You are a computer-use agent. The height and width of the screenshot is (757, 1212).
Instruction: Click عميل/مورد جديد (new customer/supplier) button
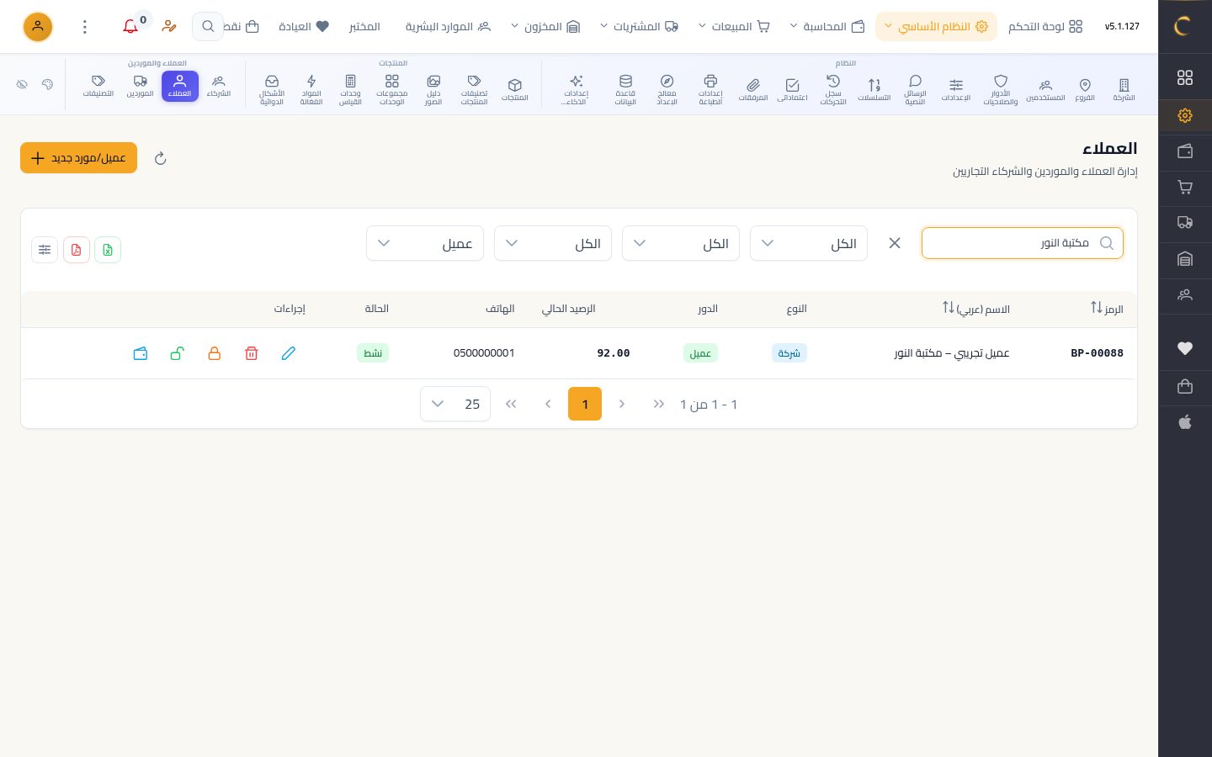click(78, 158)
